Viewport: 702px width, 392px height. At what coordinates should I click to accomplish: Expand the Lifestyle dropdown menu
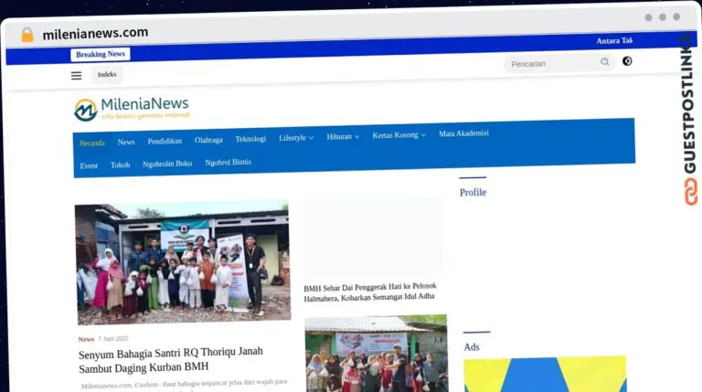point(295,138)
